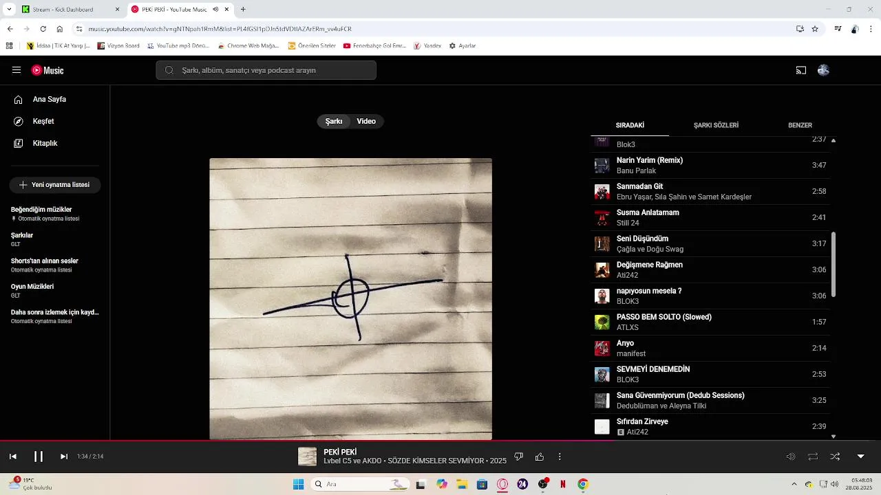Play Susma Anlatamam from the queue
This screenshot has height=495, width=881.
point(711,218)
